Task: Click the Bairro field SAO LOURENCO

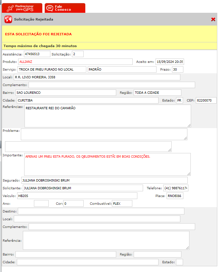Action: [66, 93]
